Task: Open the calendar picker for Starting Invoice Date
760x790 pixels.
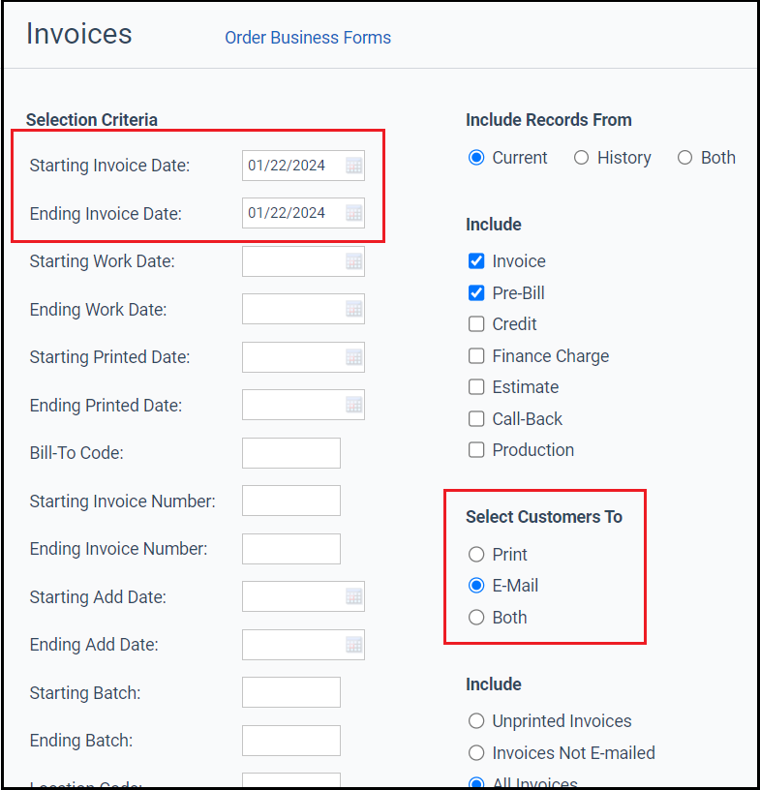Action: [352, 165]
